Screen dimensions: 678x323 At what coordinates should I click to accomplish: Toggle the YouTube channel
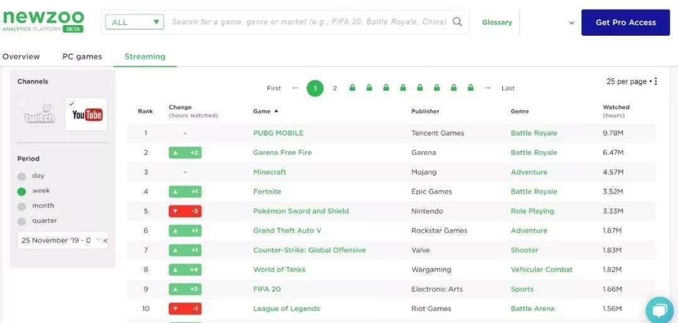[x=87, y=114]
